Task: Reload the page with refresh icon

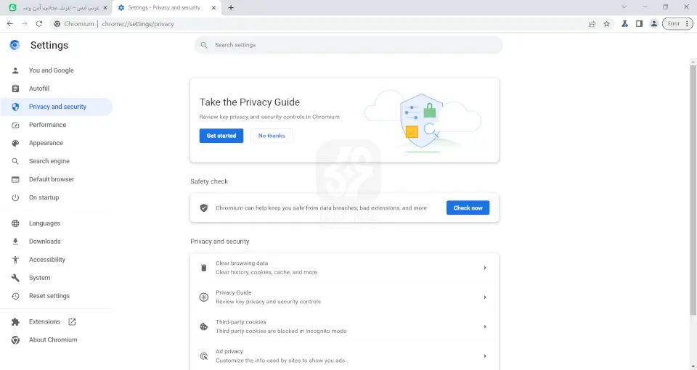Action: click(x=38, y=23)
